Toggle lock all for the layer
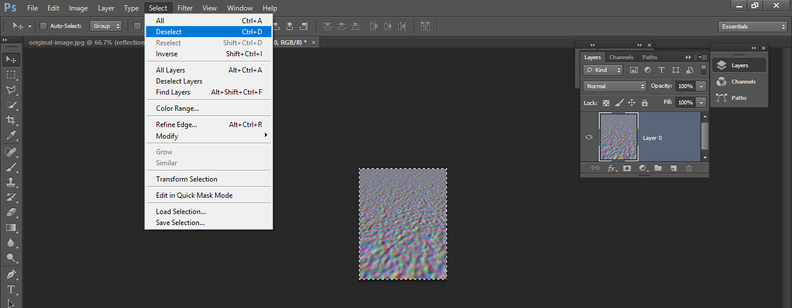The height and width of the screenshot is (308, 792). click(645, 103)
